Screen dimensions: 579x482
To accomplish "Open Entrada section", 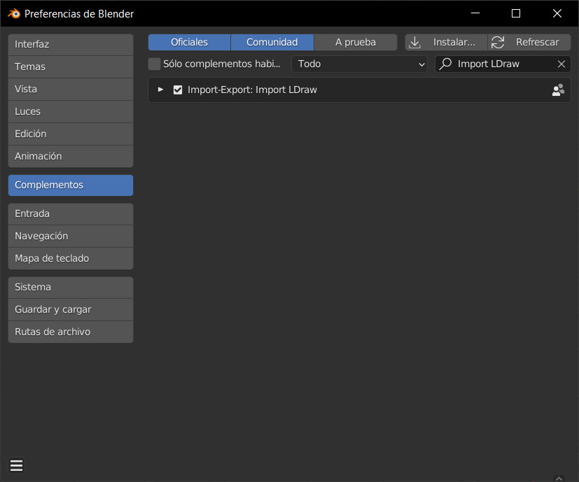I will point(71,214).
